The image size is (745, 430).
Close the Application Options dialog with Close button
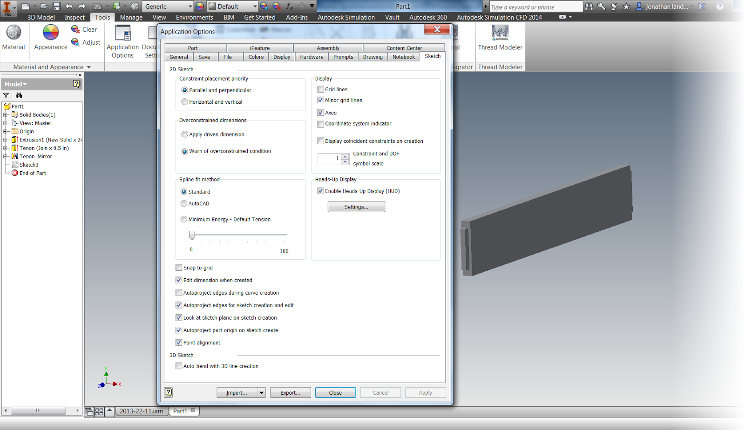(x=335, y=393)
